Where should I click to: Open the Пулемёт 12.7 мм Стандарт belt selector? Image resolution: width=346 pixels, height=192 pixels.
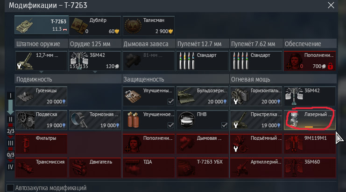point(202,61)
